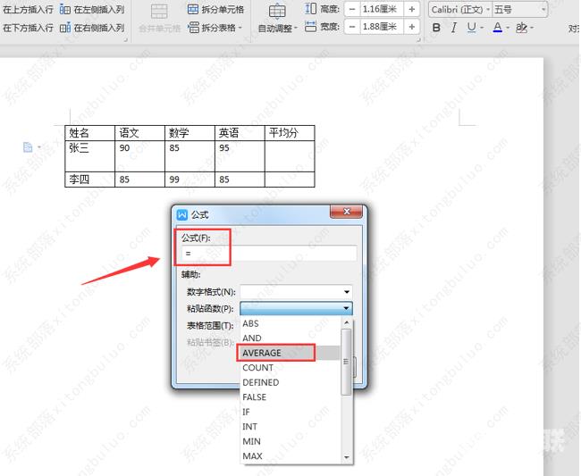Select COUNT from the function list
This screenshot has height=476, width=581.
point(290,368)
